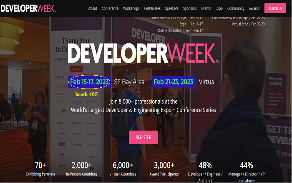Click the 'Exhibiting Partners' label
The height and width of the screenshot is (183, 292).
(40, 174)
